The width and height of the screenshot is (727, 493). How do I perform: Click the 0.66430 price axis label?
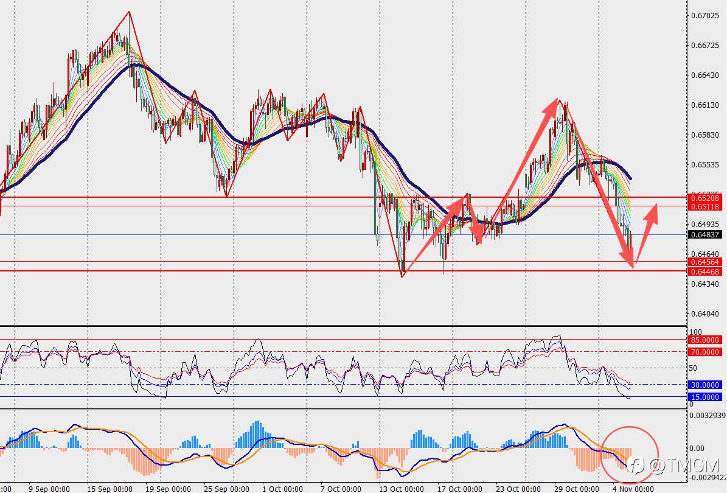coord(704,75)
